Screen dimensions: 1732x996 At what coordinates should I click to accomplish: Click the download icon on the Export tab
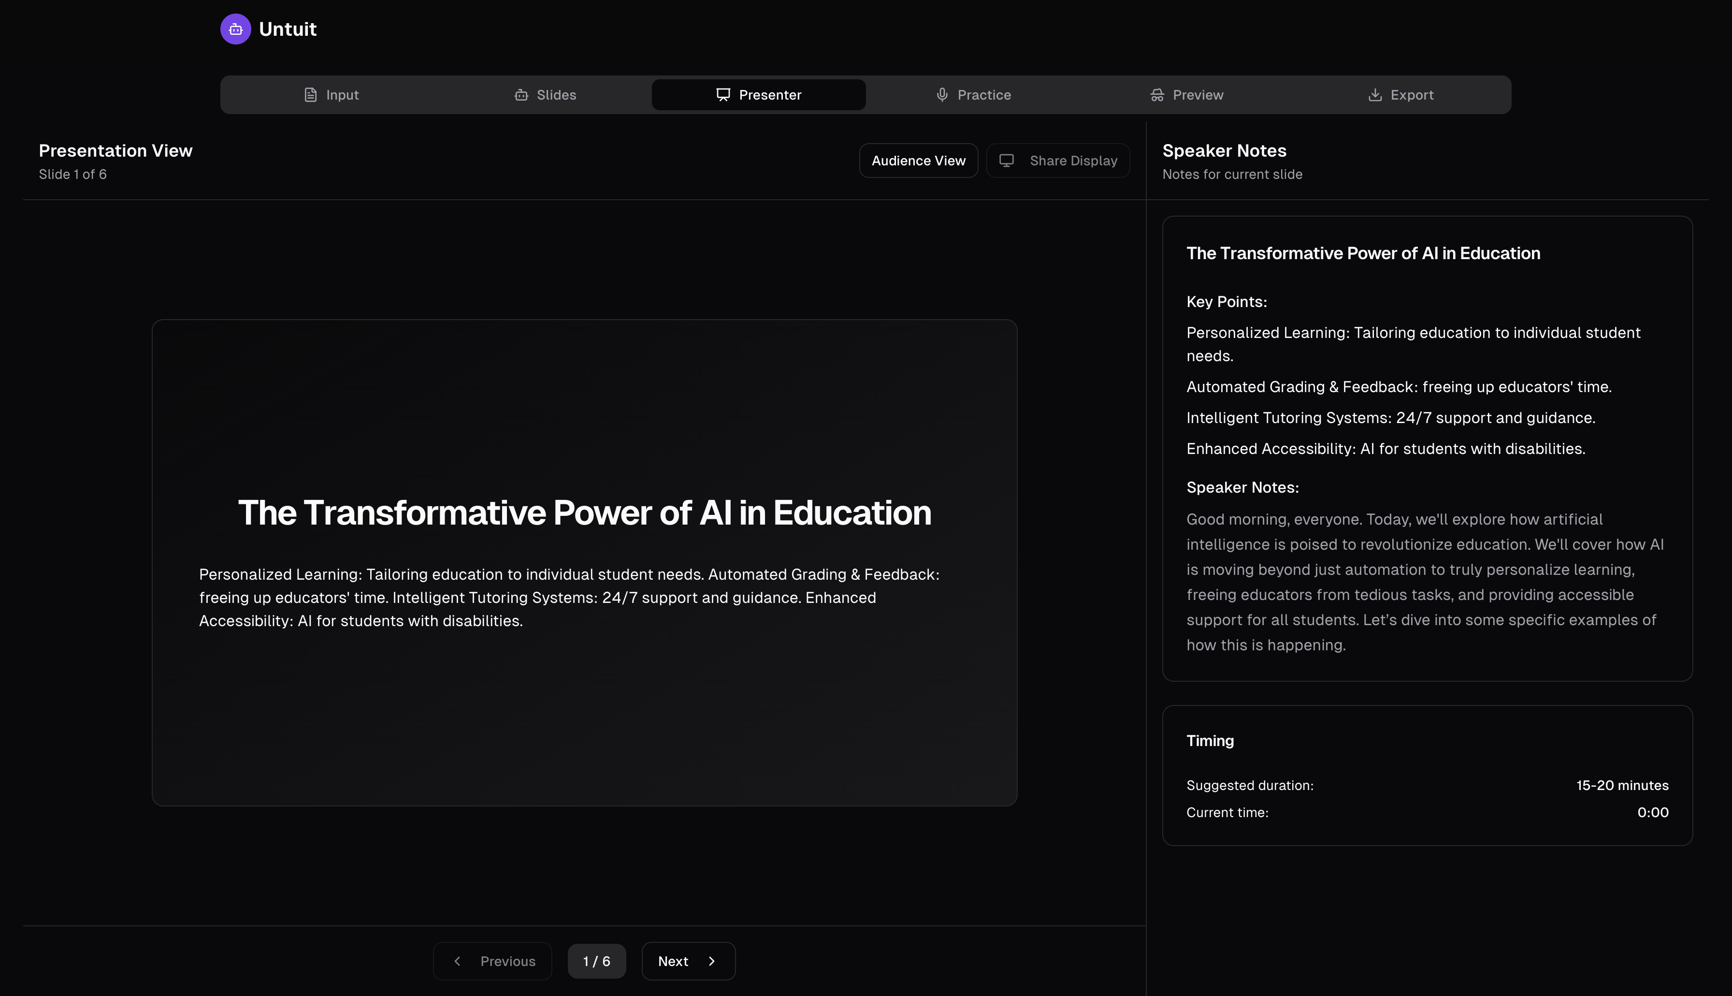click(1374, 94)
